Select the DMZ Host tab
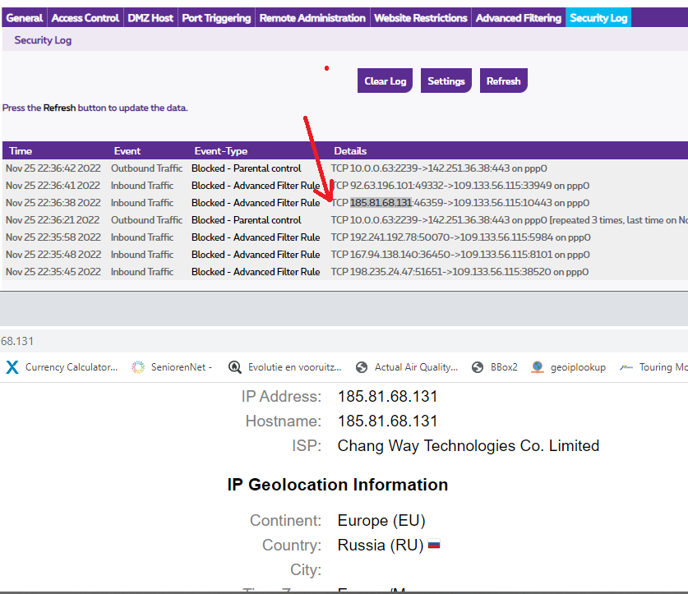This screenshot has height=594, width=688. click(x=150, y=18)
